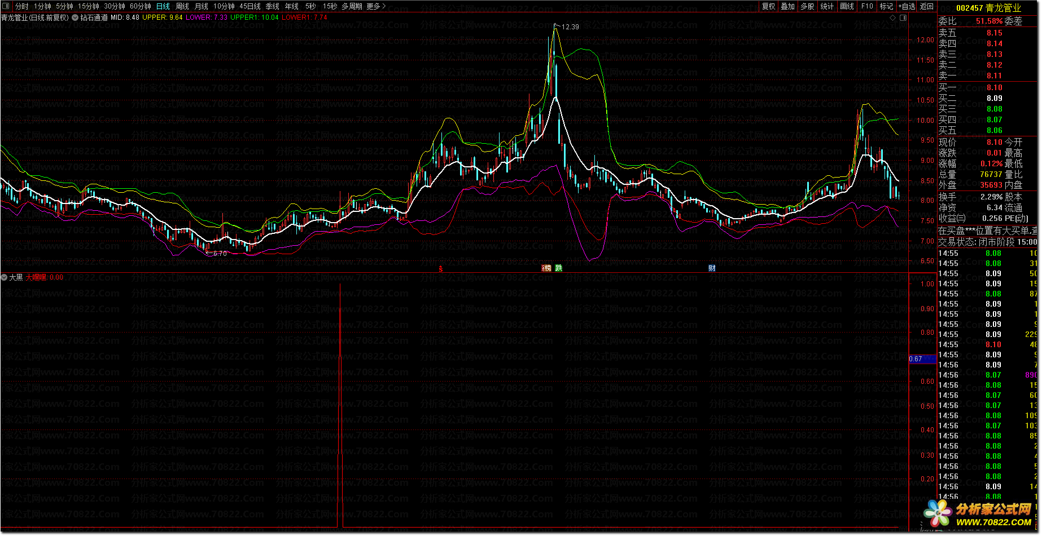Open the 钻石通道 indicator dropdown arrow
Screen dimensions: 1042x536
75,17
